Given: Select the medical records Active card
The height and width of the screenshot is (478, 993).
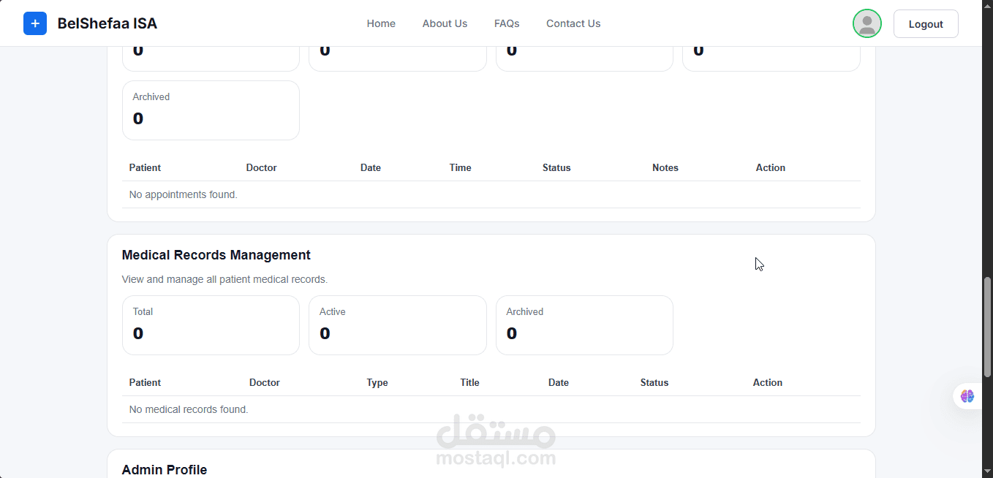Looking at the screenshot, I should tap(397, 325).
